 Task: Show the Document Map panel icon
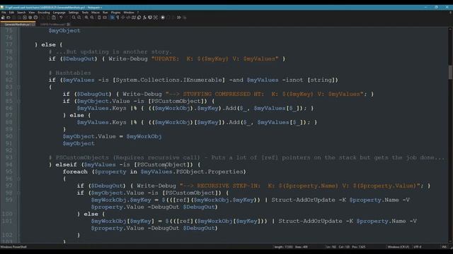tap(134, 18)
